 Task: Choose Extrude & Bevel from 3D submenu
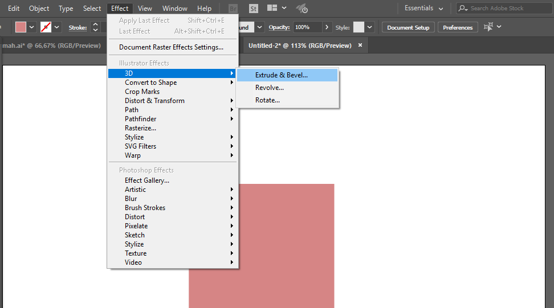coord(281,75)
